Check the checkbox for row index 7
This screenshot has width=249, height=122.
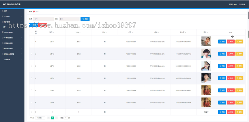point(32,112)
